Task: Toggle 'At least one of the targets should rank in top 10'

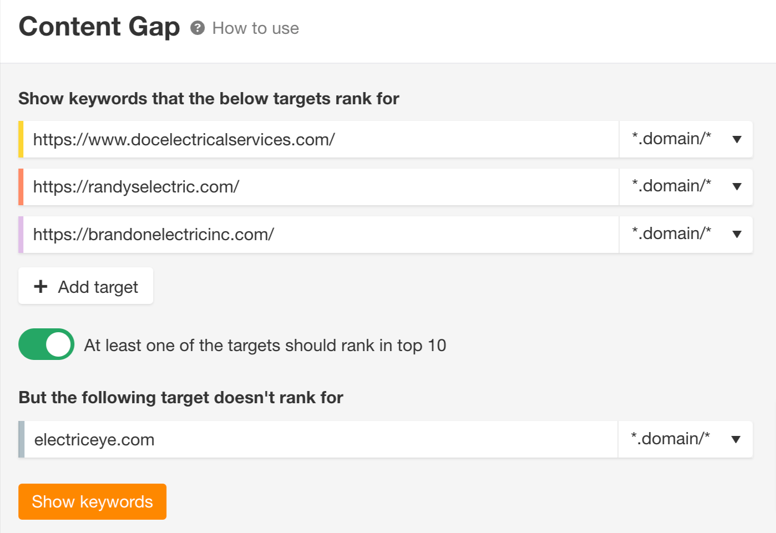Action: (46, 344)
